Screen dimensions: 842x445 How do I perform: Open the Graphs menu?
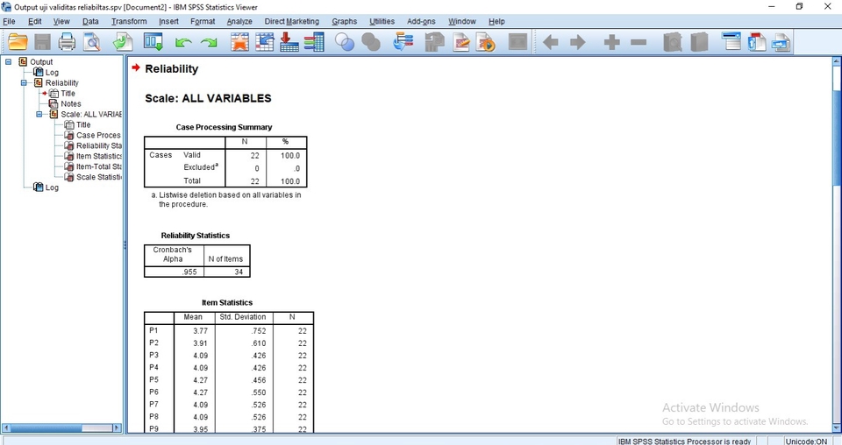344,21
